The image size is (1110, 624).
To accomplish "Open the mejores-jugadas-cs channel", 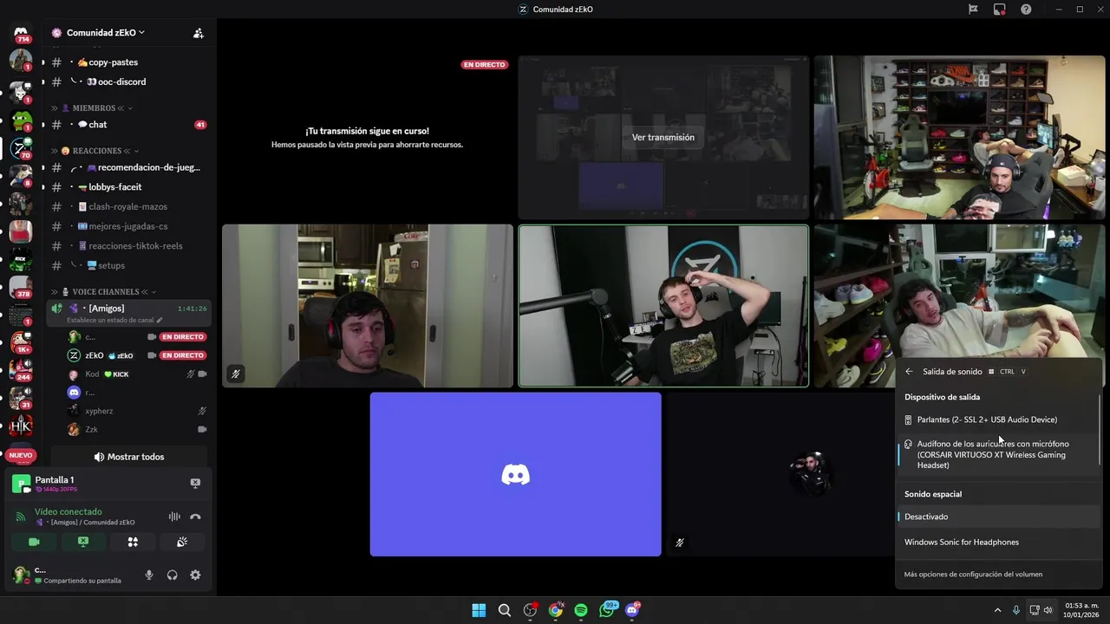I will (129, 226).
